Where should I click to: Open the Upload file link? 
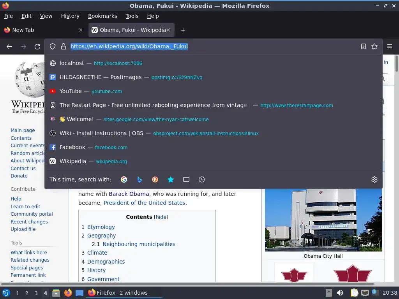coord(23,229)
